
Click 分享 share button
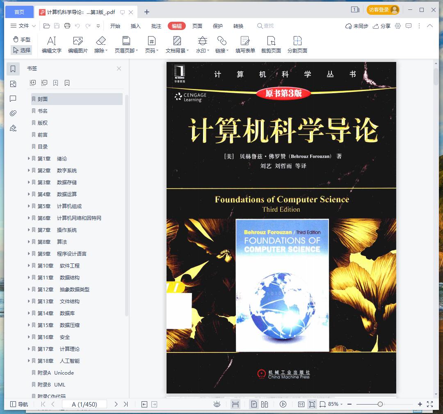pyautogui.click(x=381, y=26)
